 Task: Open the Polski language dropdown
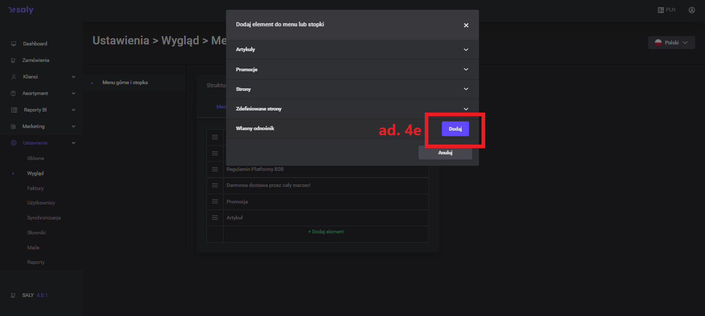tap(671, 43)
